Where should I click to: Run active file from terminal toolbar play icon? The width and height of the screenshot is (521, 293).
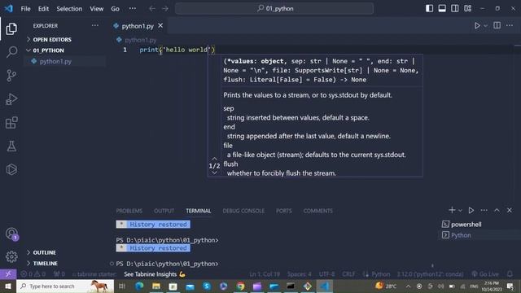[x=471, y=210]
